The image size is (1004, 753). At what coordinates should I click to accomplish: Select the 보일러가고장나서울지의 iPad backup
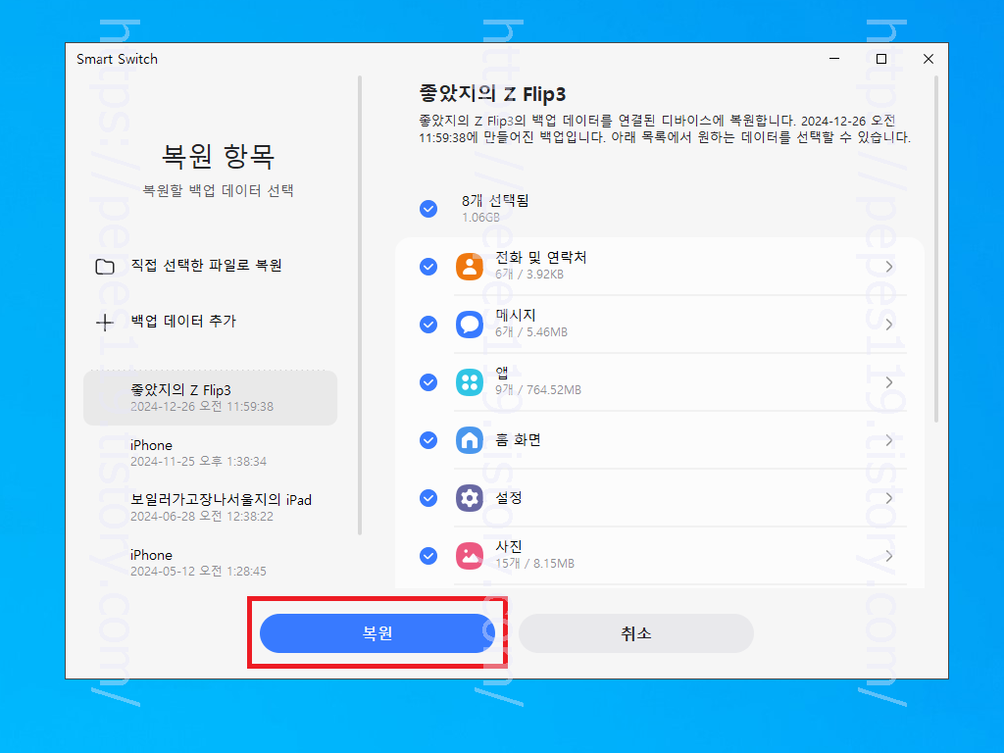coord(210,507)
